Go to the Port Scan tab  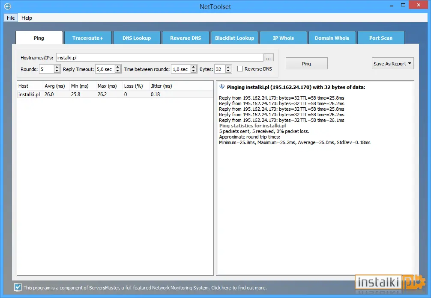click(x=381, y=38)
